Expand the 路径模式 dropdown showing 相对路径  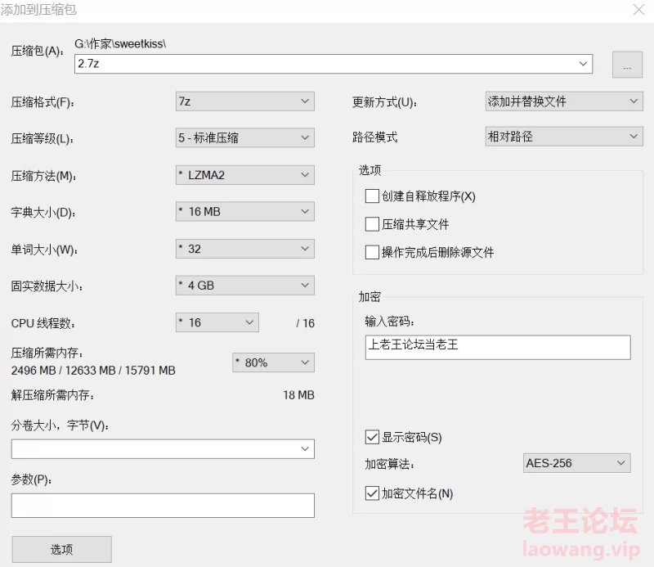(564, 137)
